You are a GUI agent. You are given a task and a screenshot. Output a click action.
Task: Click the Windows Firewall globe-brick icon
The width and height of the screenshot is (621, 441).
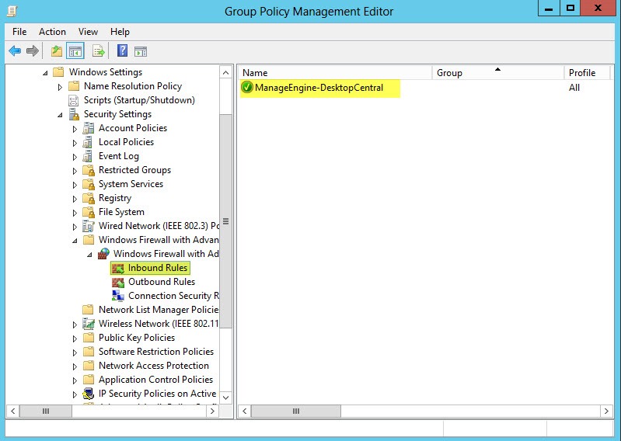coord(103,254)
